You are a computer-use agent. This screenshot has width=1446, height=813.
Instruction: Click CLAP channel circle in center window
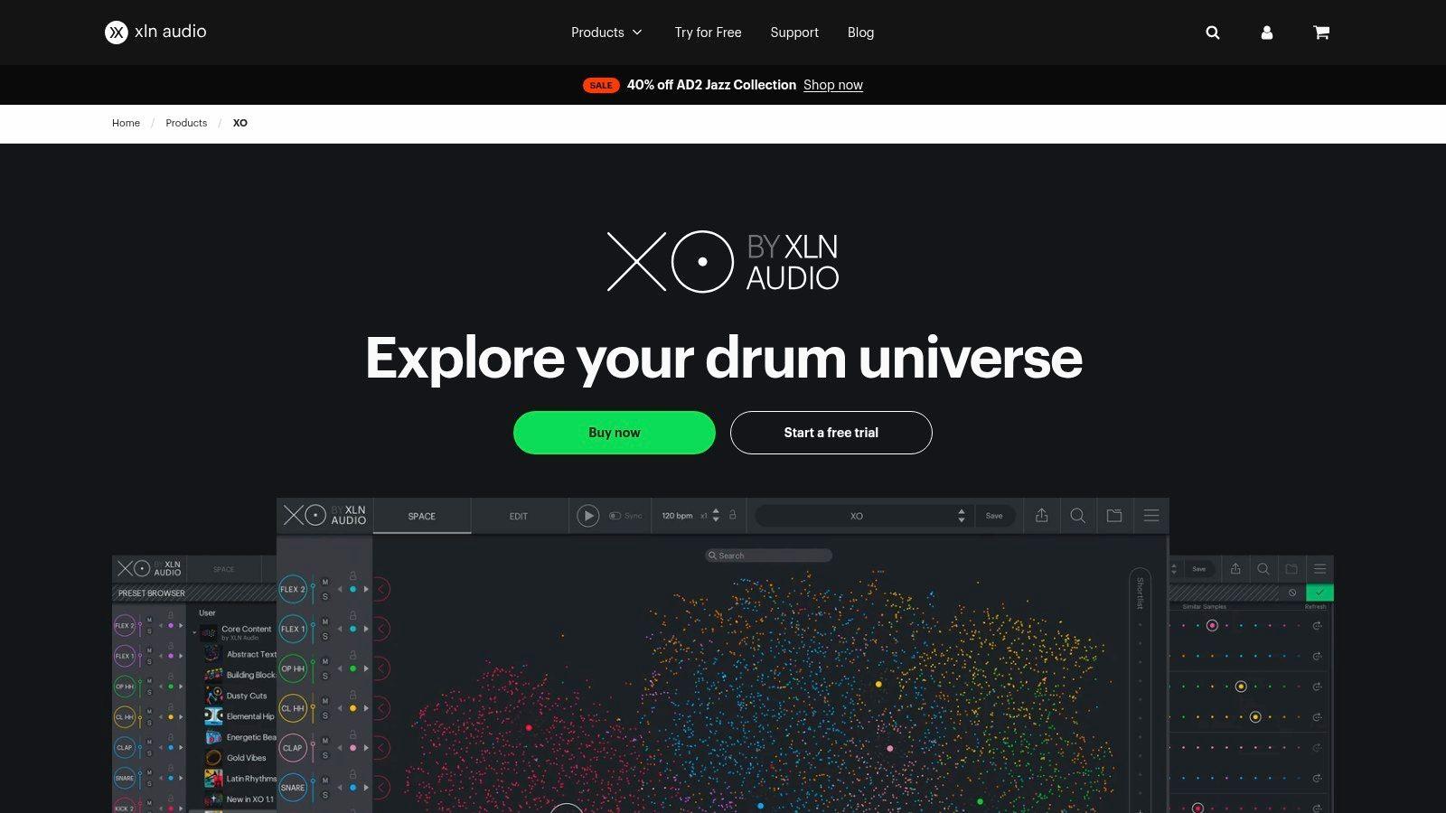tap(293, 748)
